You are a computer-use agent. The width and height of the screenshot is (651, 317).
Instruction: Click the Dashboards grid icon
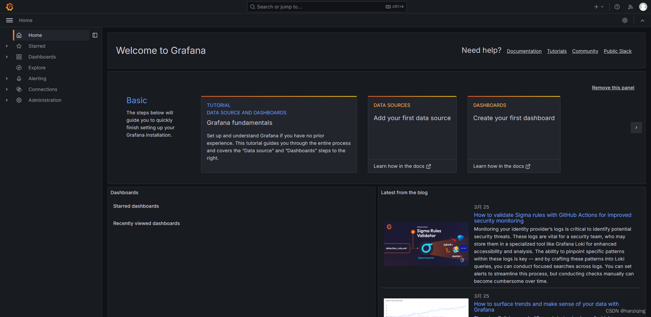coord(19,57)
